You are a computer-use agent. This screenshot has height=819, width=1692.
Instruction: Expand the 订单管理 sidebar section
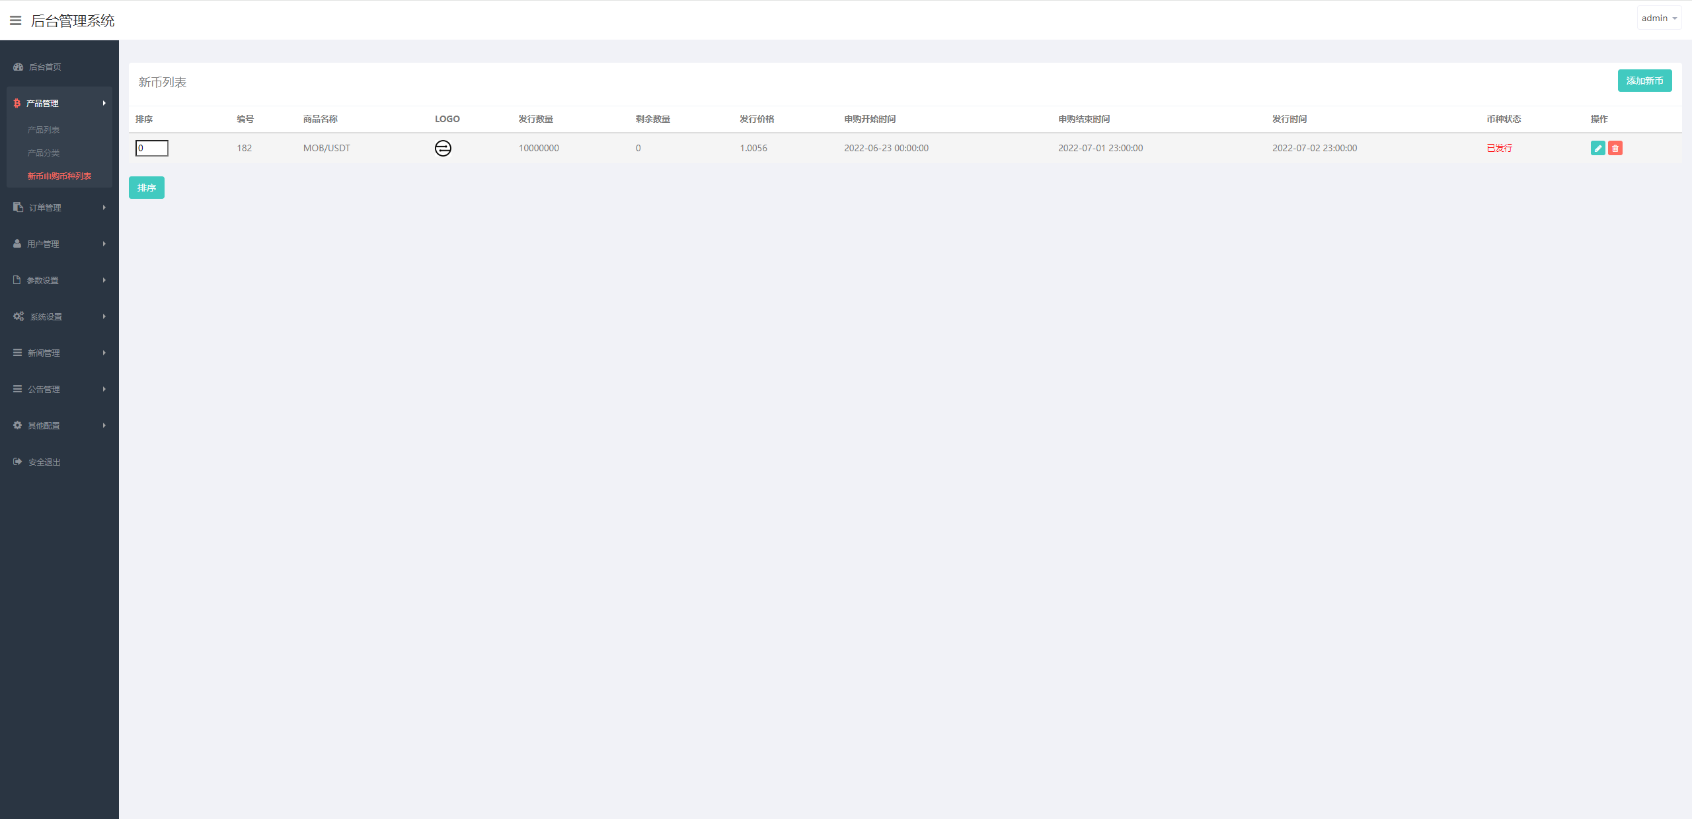[x=58, y=207]
